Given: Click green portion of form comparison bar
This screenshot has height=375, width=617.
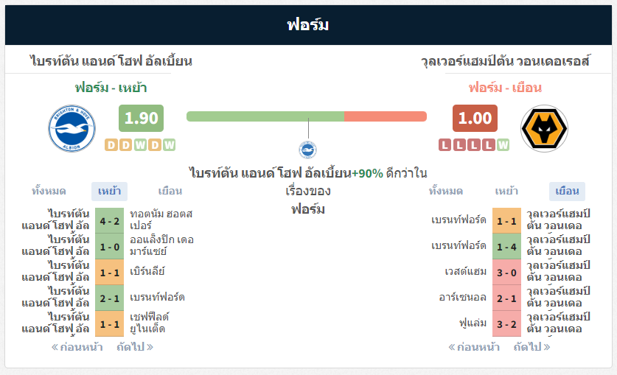Looking at the screenshot, I should 265,116.
